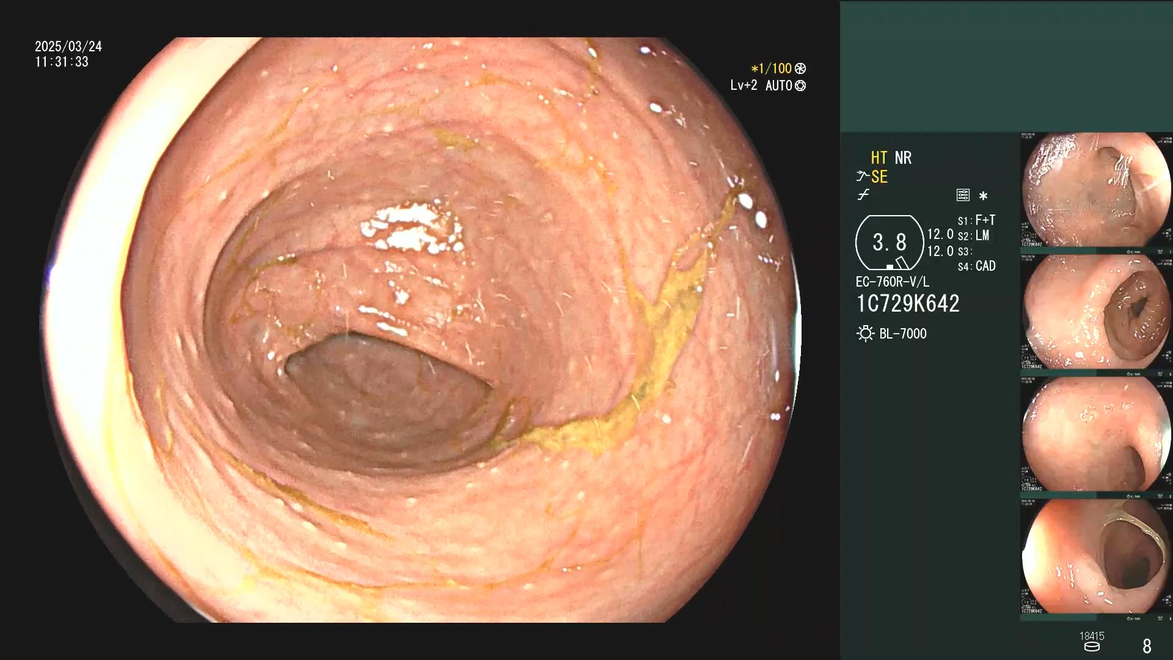1173x660 pixels.
Task: Click the structure enhancement curve icon beside SE
Action: click(x=862, y=177)
